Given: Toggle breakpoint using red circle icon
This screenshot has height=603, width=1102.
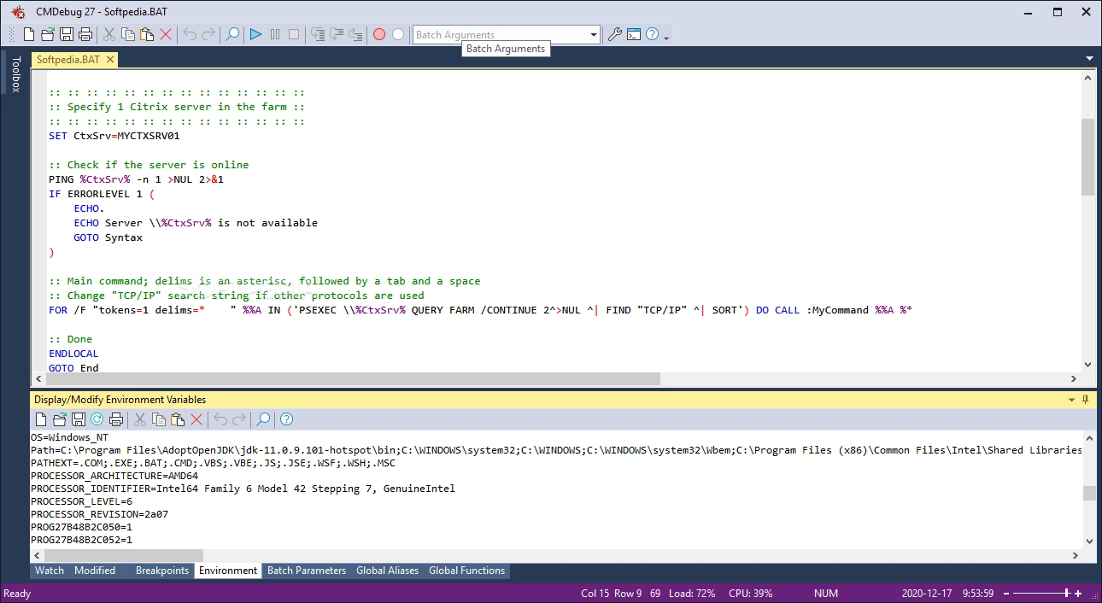Looking at the screenshot, I should [379, 34].
